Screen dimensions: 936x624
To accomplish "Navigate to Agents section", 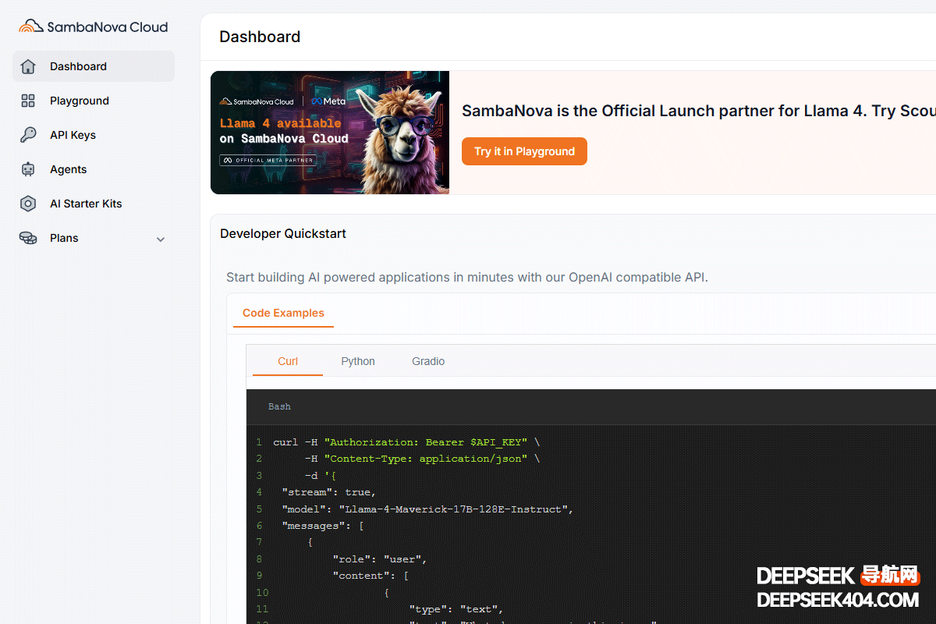I will click(x=94, y=169).
